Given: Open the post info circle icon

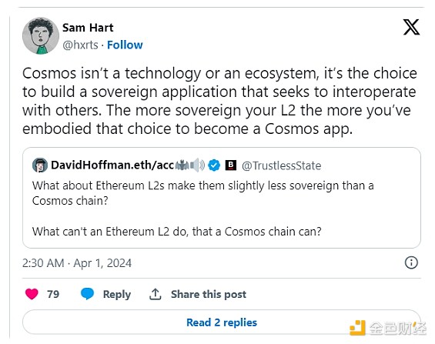Looking at the screenshot, I should tap(411, 262).
